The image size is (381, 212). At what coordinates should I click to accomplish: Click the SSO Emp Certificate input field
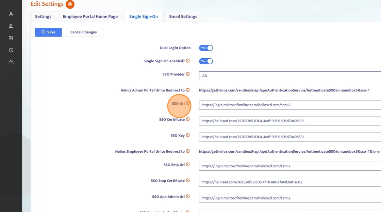[290, 182]
